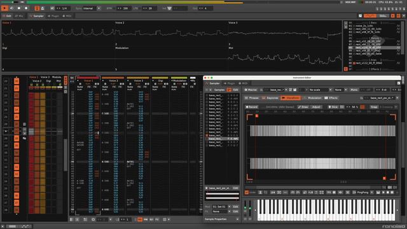
Task: Toggle the metronome icon in transport bar
Action: (x=43, y=8)
